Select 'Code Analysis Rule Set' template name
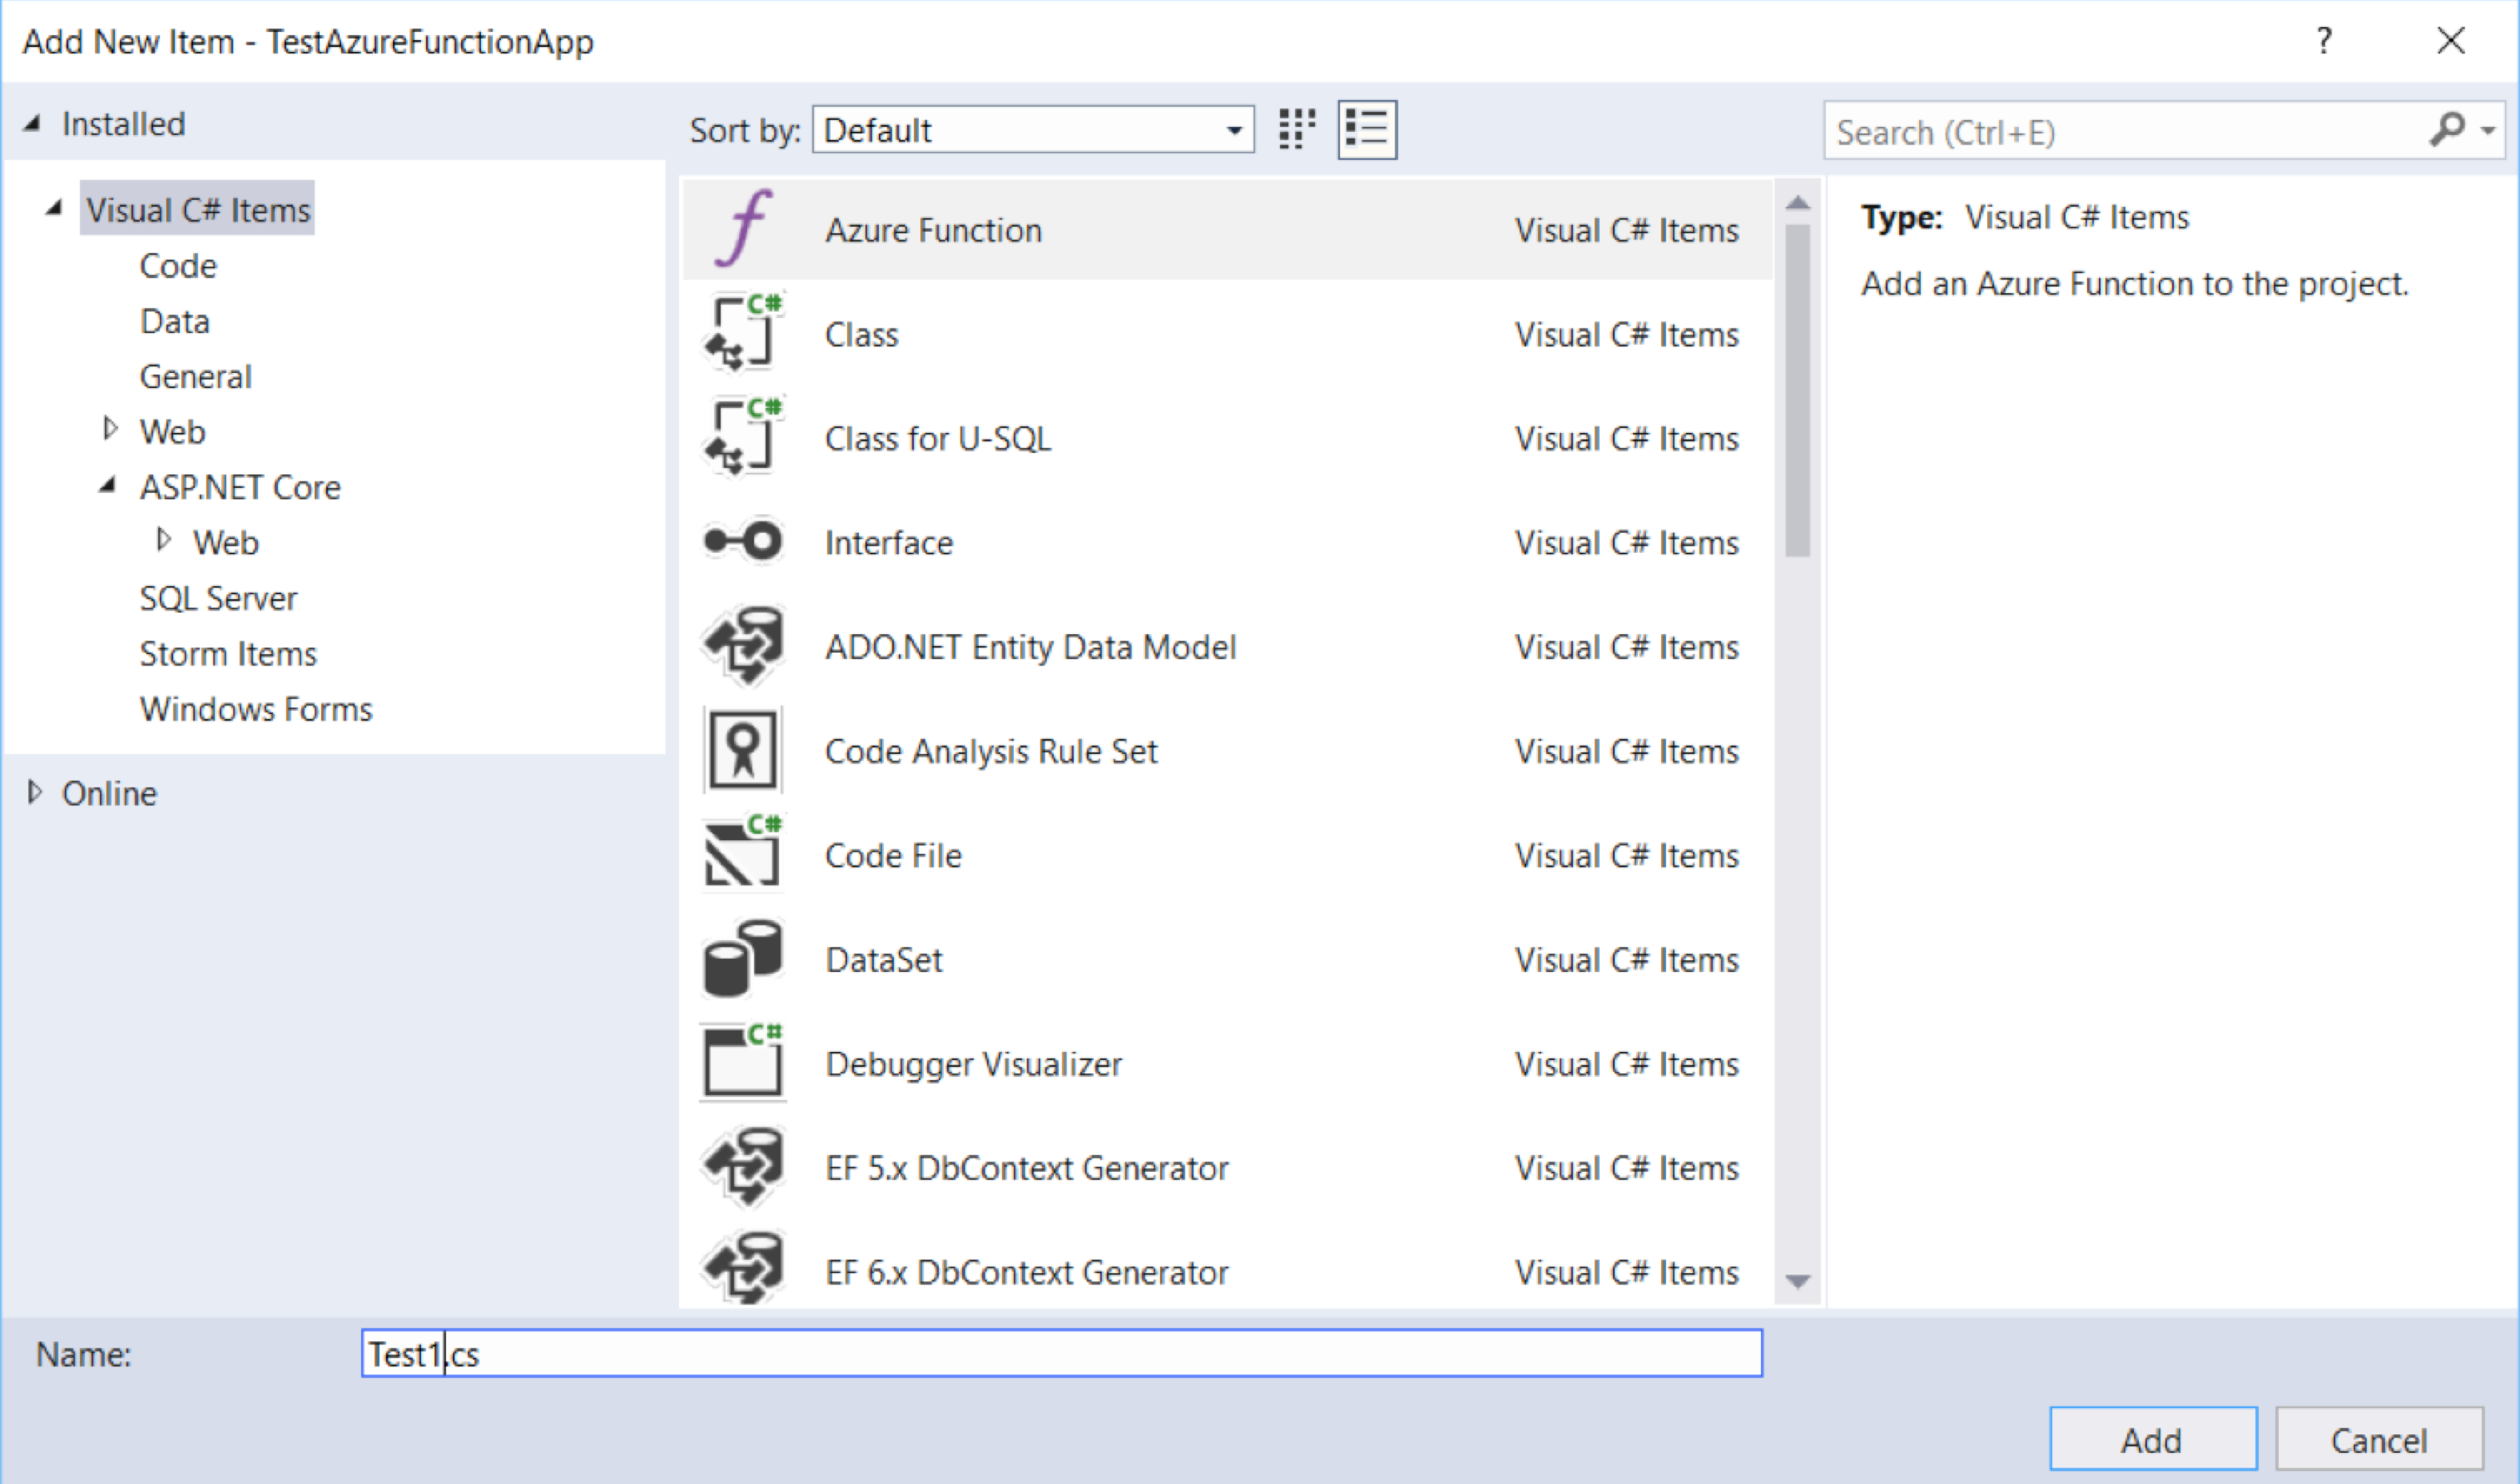The image size is (2520, 1484). (x=991, y=751)
